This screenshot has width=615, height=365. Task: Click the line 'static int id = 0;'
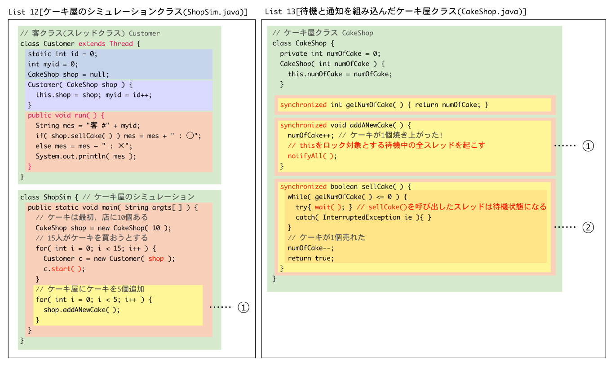pos(62,54)
